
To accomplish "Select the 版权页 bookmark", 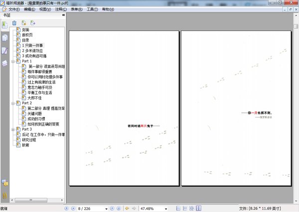I will point(27,35).
